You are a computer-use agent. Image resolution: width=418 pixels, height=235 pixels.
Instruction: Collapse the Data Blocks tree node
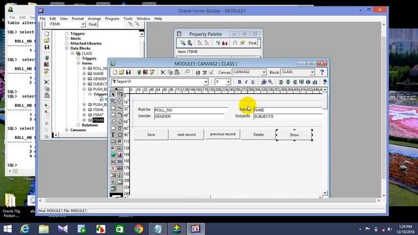click(67, 48)
